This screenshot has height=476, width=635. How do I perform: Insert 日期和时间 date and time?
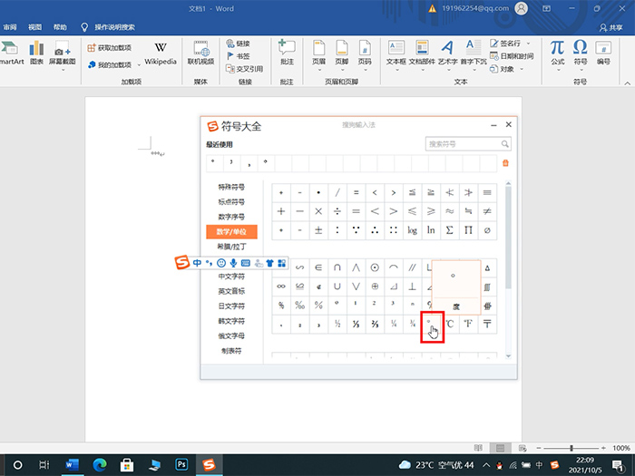[x=512, y=56]
